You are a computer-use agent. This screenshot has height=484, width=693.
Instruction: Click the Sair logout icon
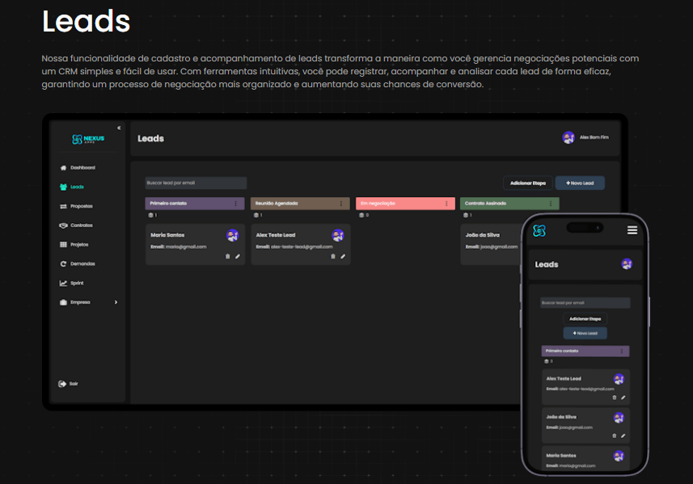pos(62,384)
